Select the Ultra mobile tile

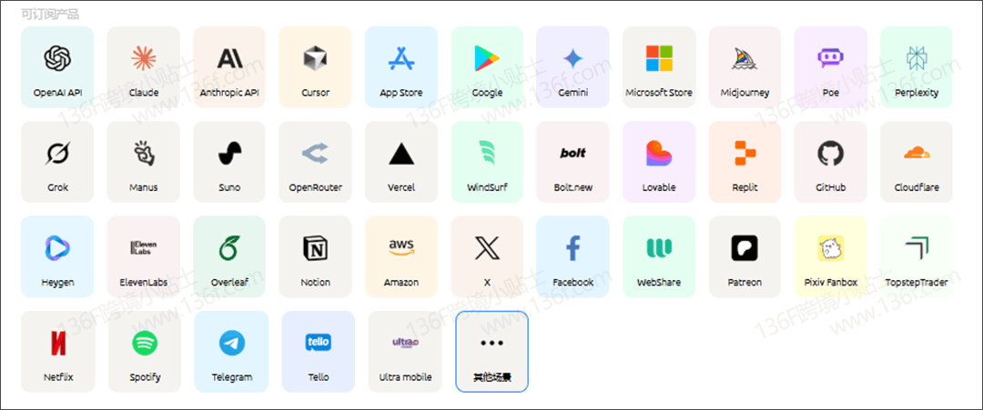405,352
